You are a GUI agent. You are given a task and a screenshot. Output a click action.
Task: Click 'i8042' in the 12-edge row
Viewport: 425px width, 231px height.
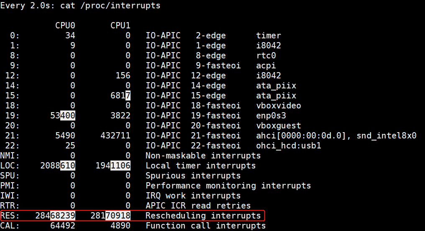click(x=269, y=75)
